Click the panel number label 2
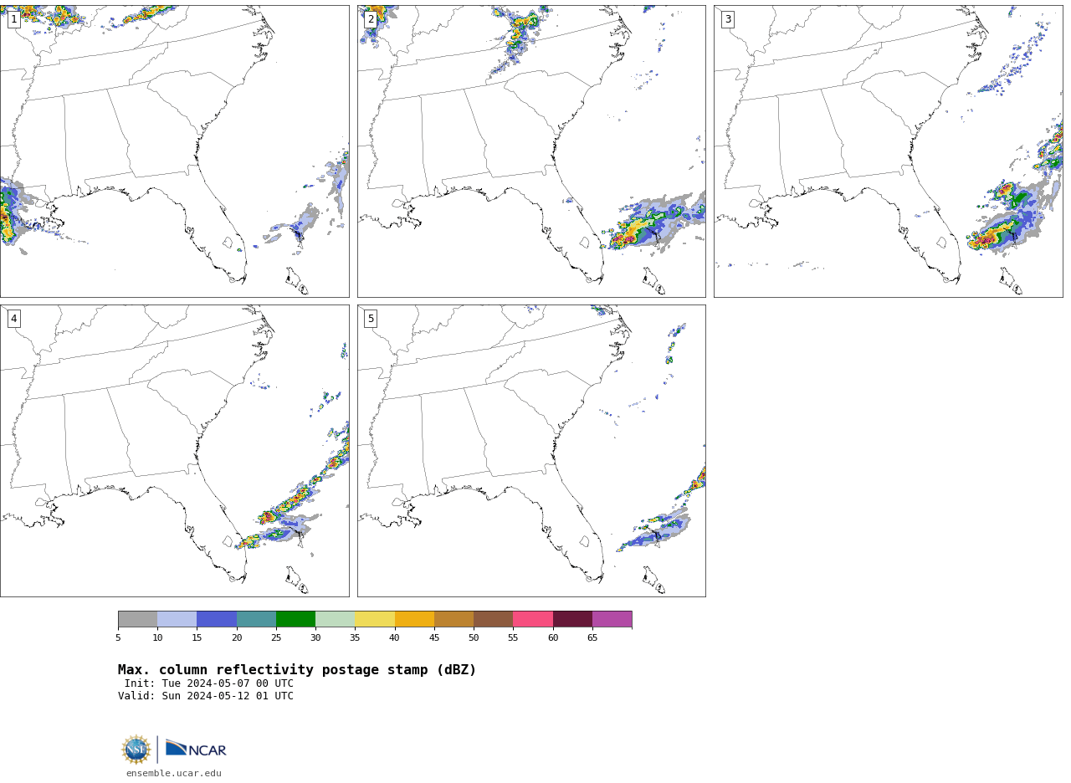Screen dimensions: 1071x783 (x=371, y=19)
